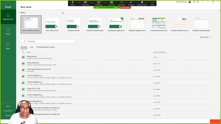The image size is (221, 124).
Task: Expand mute audio options chevron in Zoom
Action: pyautogui.click(x=79, y=2)
